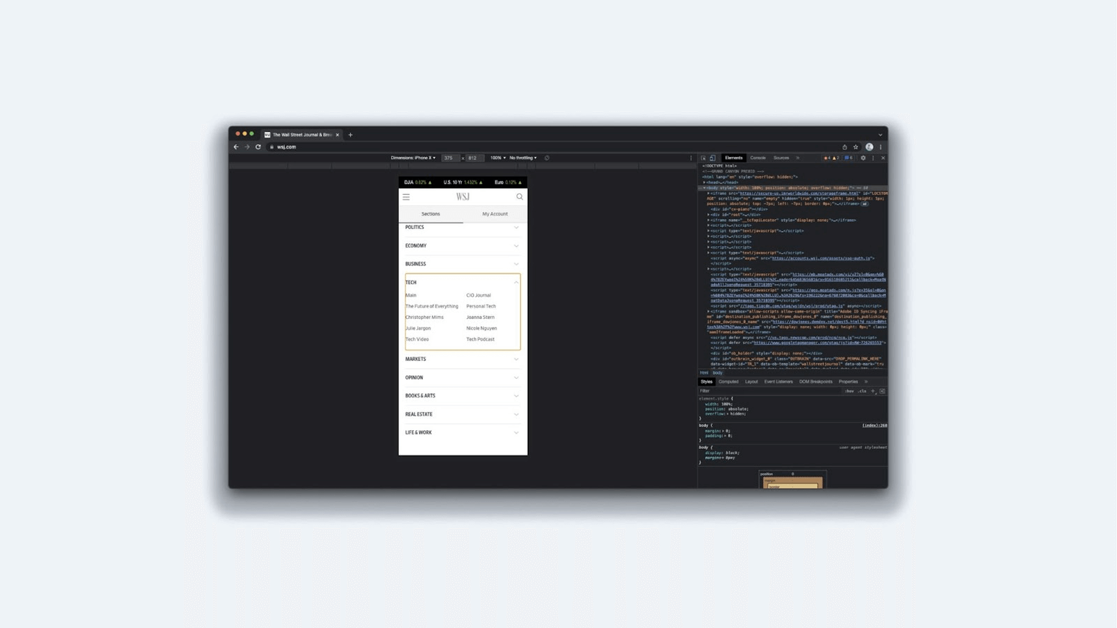Expand the Books & Arts section
Screen dimensions: 1117x628
(x=462, y=396)
